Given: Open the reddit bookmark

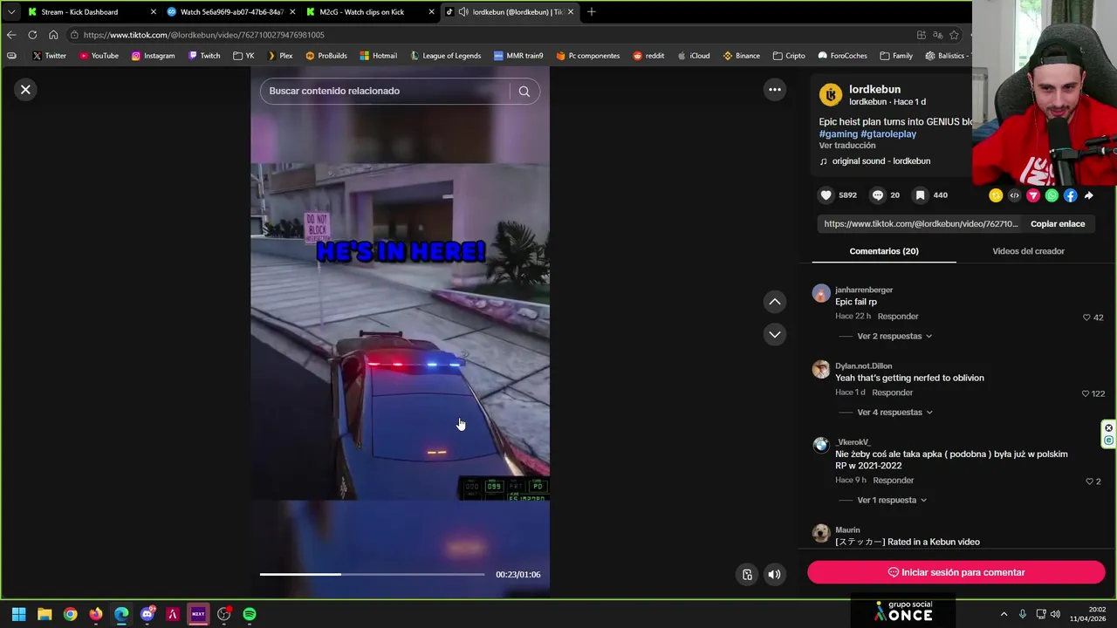Looking at the screenshot, I should [x=648, y=56].
